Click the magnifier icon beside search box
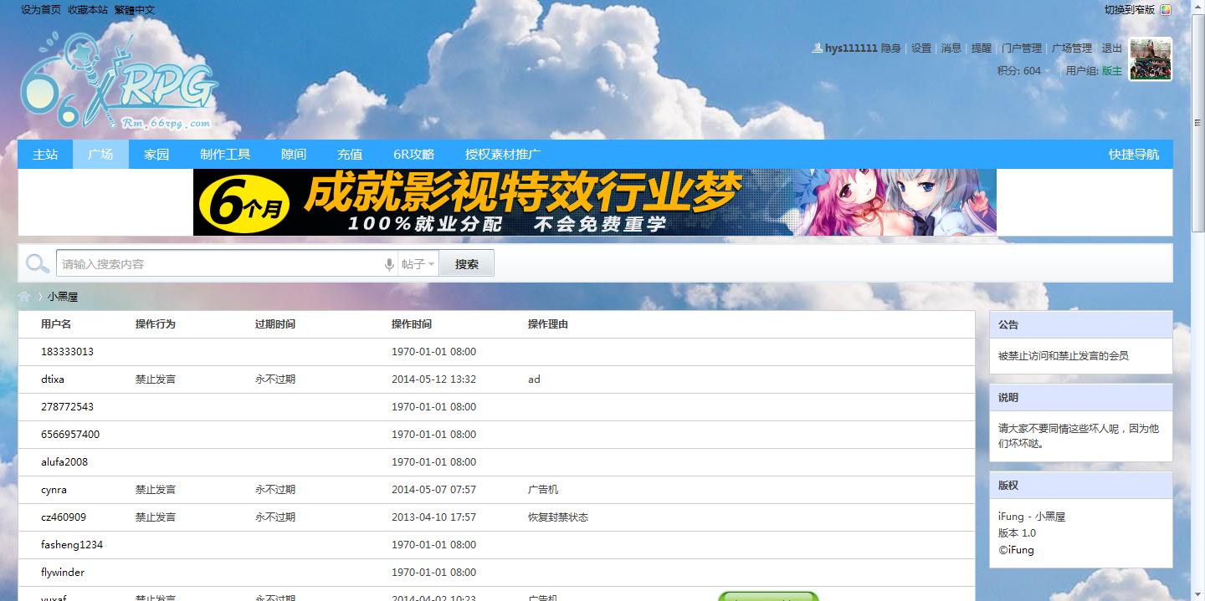Viewport: 1205px width, 601px height. [x=37, y=264]
